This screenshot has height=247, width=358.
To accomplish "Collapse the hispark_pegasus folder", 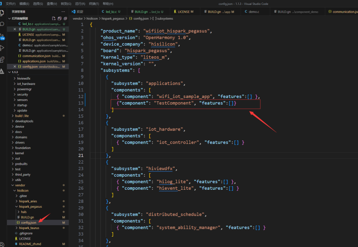I will coord(31,206).
